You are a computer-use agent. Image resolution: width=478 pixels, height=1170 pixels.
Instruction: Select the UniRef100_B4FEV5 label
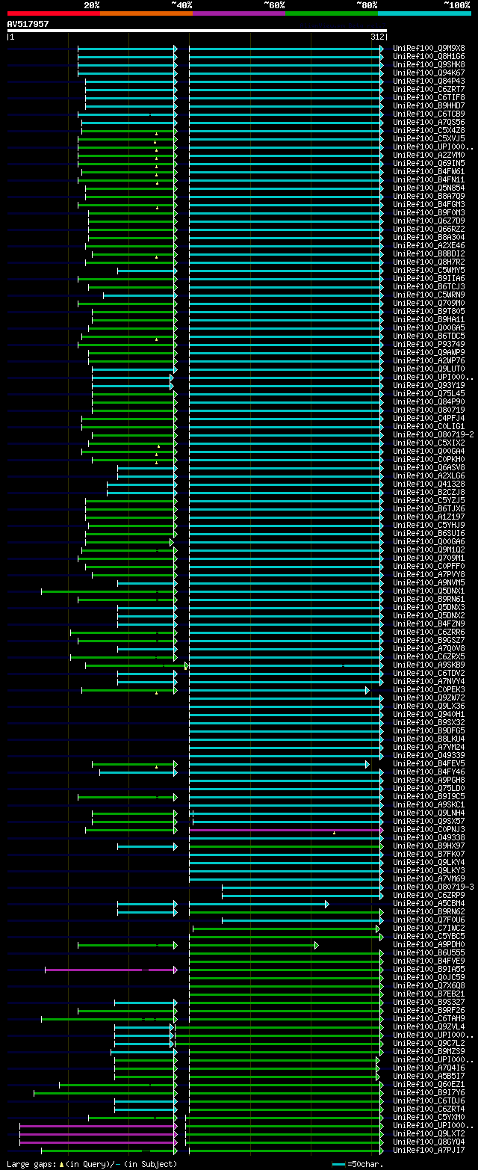429,763
